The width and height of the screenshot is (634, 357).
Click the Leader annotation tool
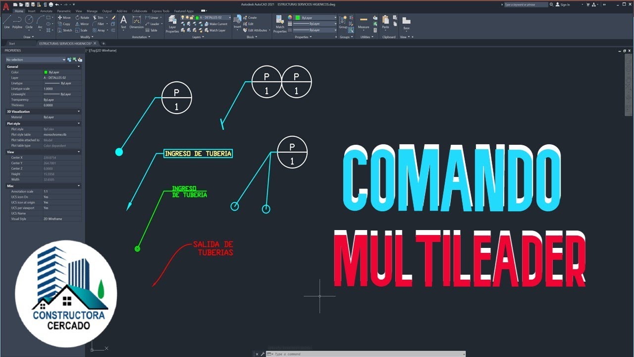click(x=153, y=24)
